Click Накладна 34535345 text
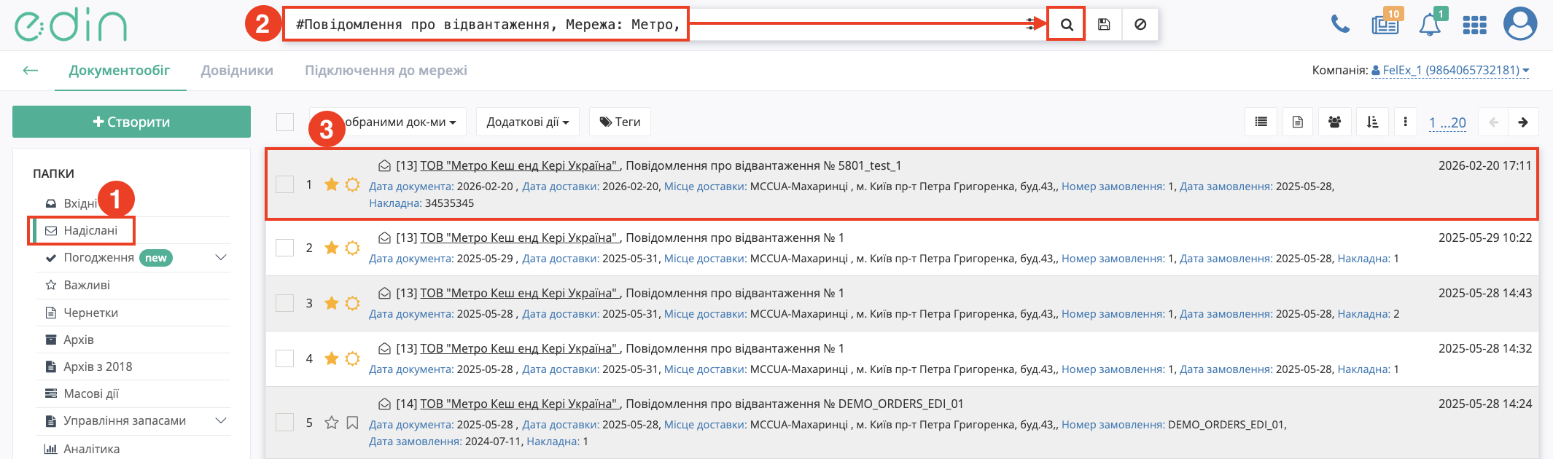 click(421, 203)
